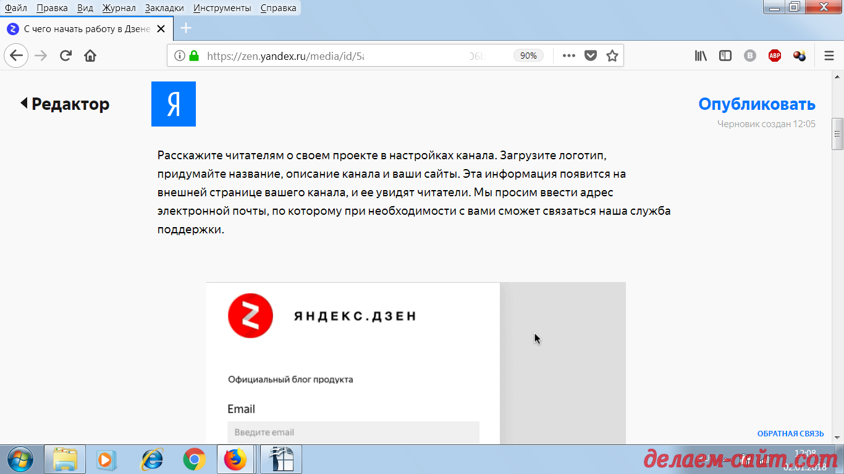The width and height of the screenshot is (844, 474).
Task: Click the article paragraph text about channel settings
Action: click(x=414, y=193)
